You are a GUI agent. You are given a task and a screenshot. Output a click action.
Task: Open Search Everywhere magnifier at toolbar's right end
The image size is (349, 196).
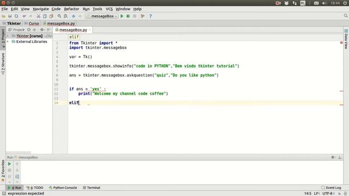click(345, 16)
